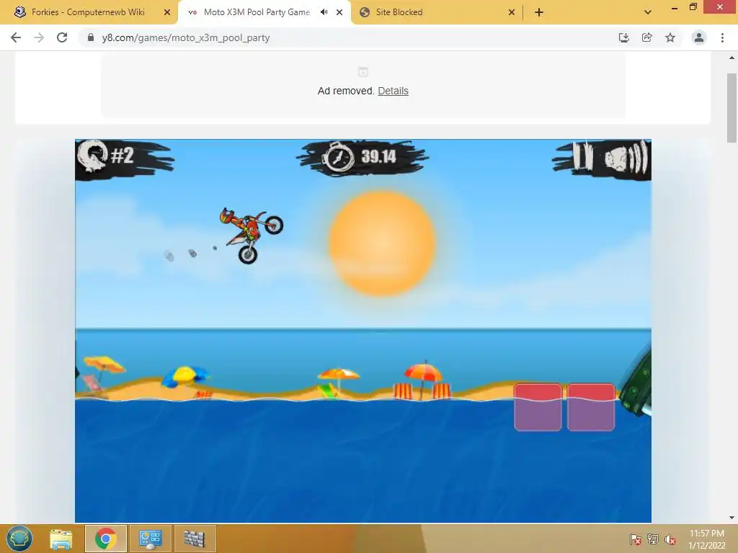Reload the current page
The height and width of the screenshot is (553, 738).
coord(62,37)
